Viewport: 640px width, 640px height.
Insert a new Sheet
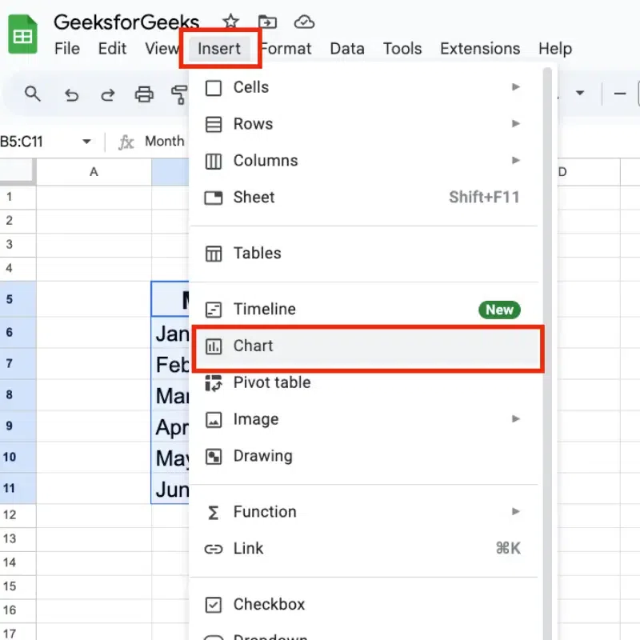pos(366,197)
